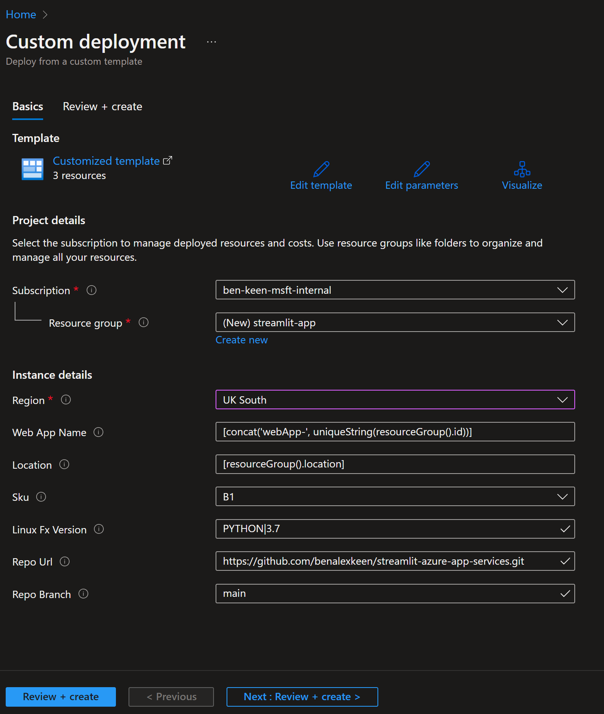The image size is (604, 714).
Task: Click into the Repo Url input field
Action: (386, 561)
